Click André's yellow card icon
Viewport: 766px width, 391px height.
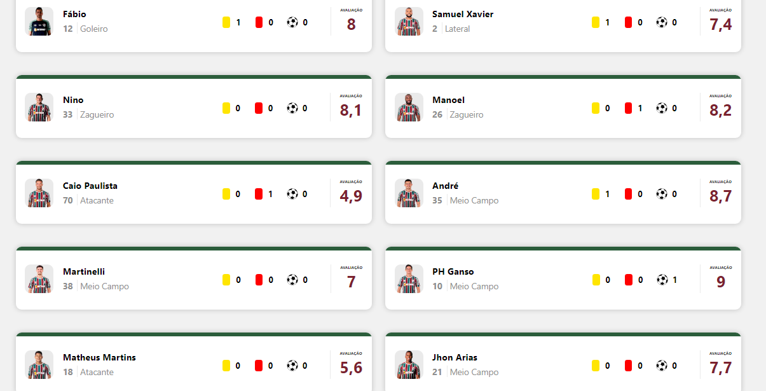tap(596, 194)
